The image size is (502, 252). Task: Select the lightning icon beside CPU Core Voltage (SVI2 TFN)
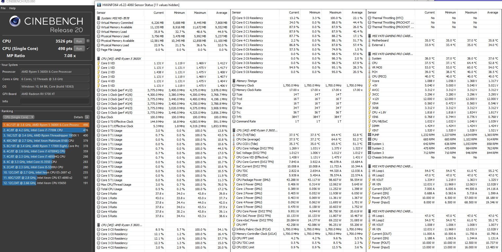coord(234,148)
